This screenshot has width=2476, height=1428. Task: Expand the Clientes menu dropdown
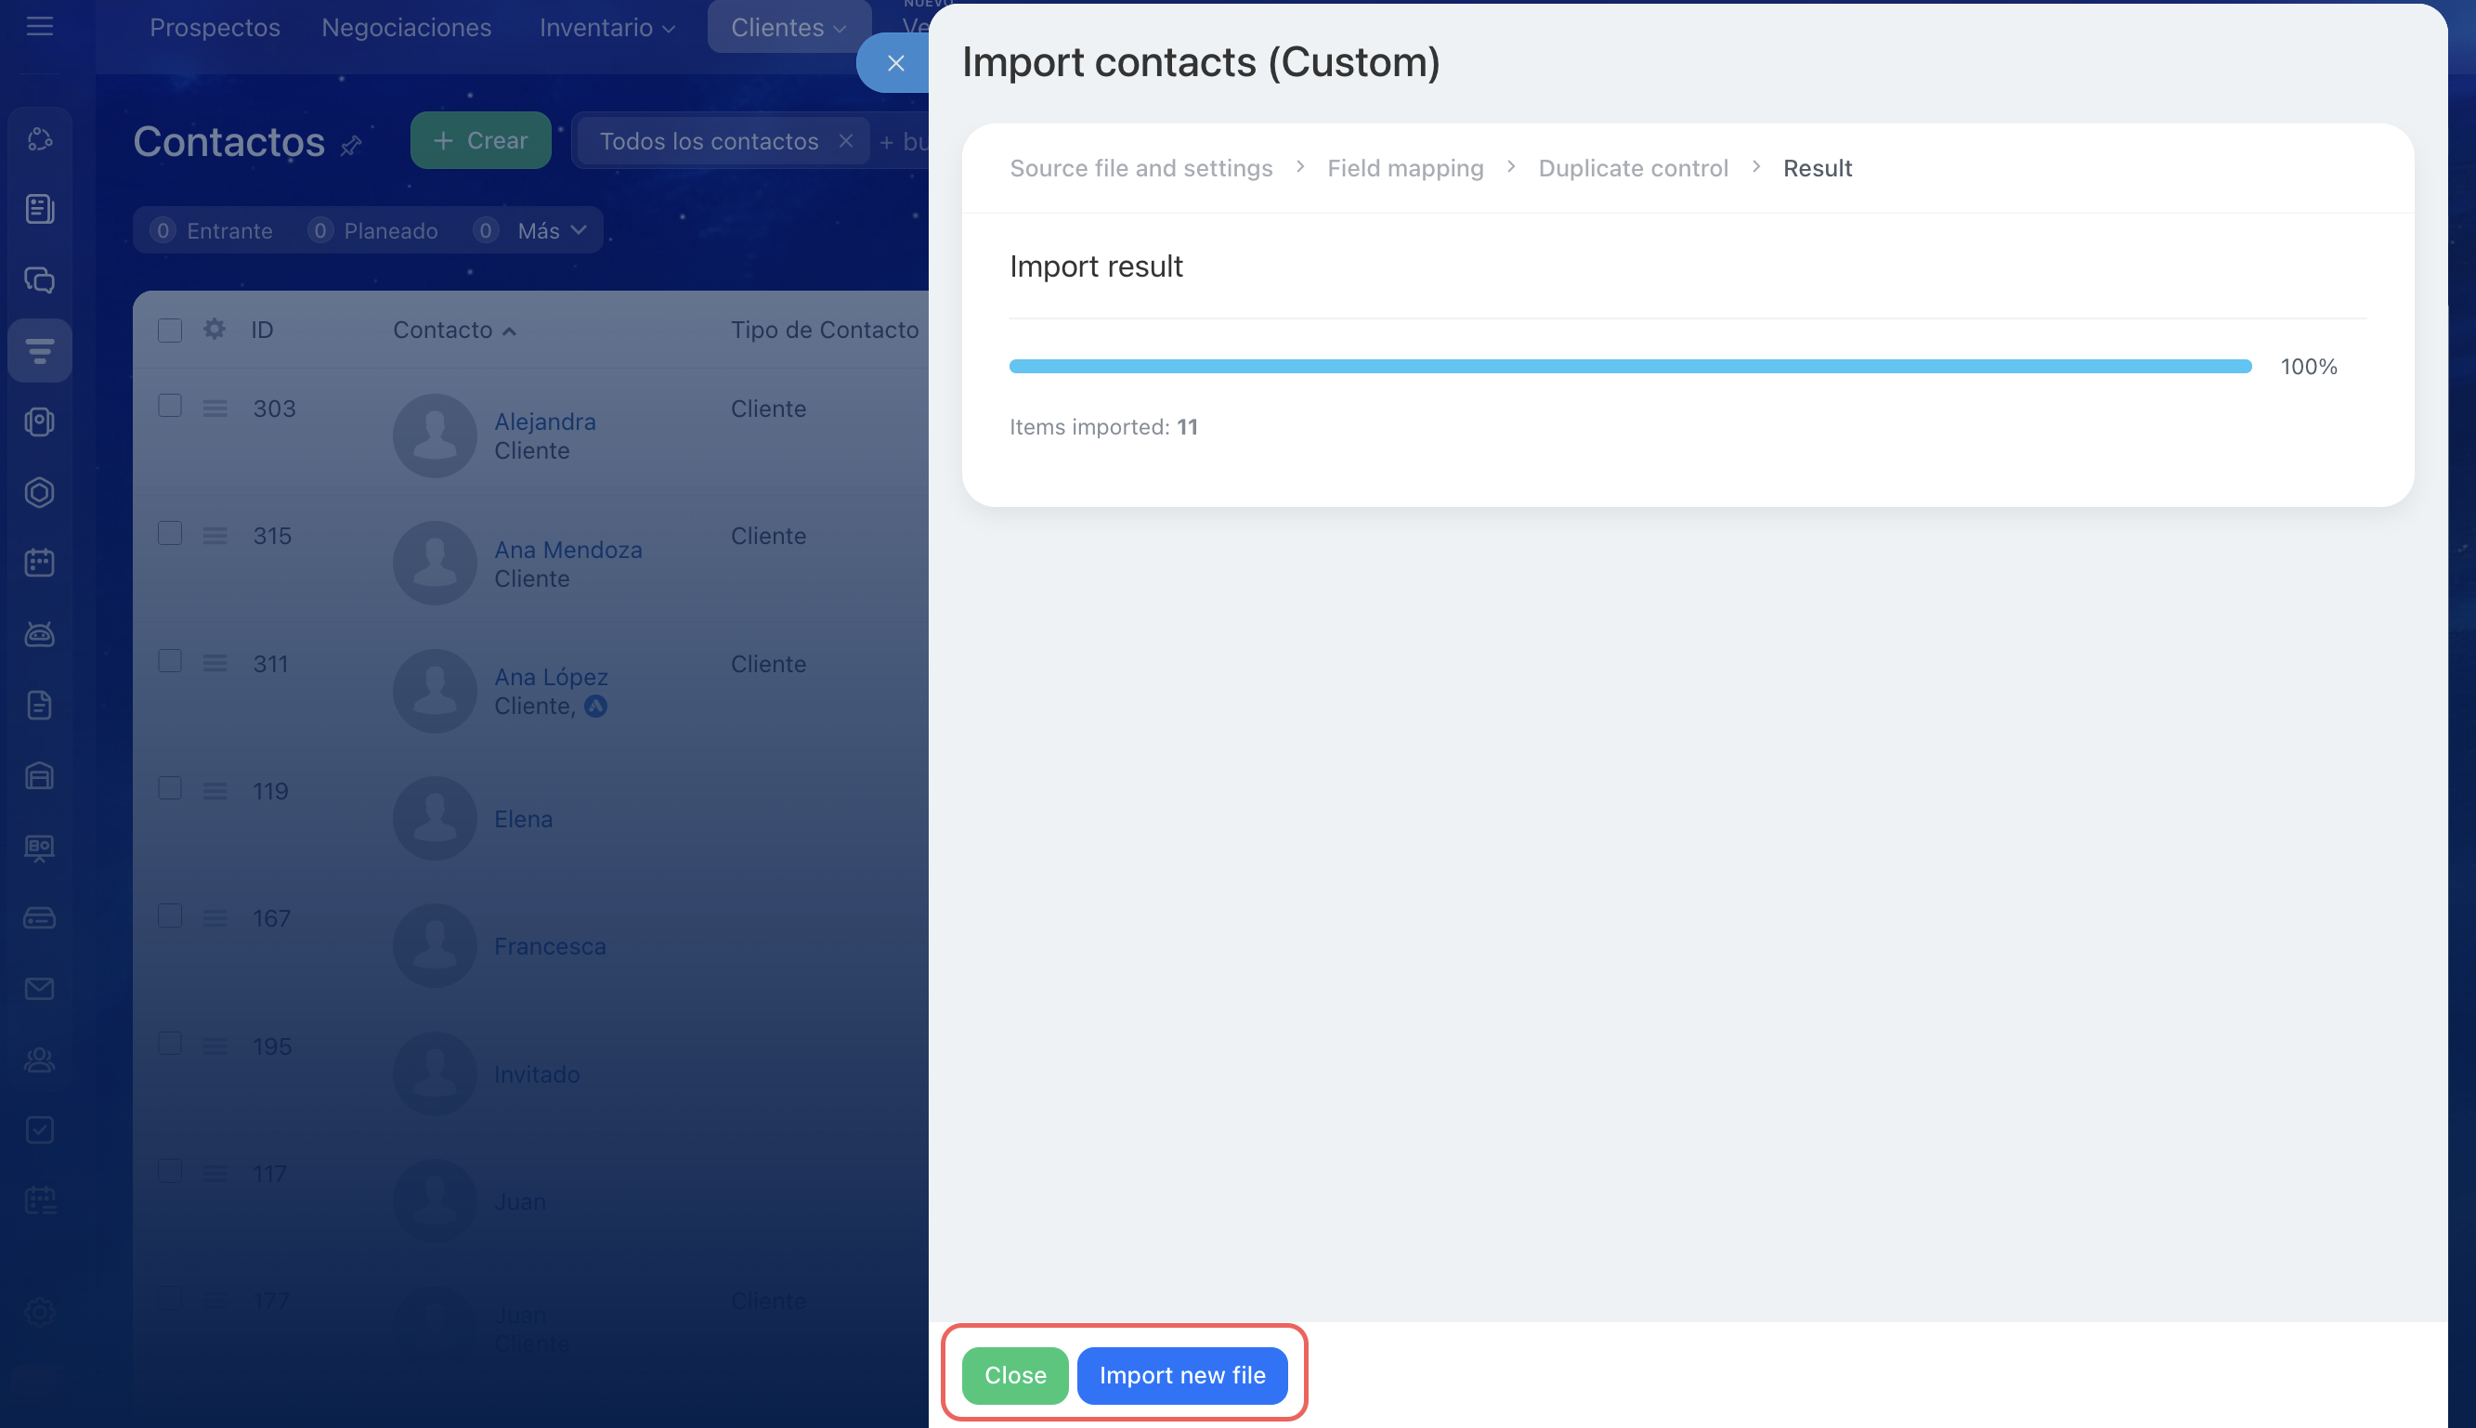click(788, 28)
